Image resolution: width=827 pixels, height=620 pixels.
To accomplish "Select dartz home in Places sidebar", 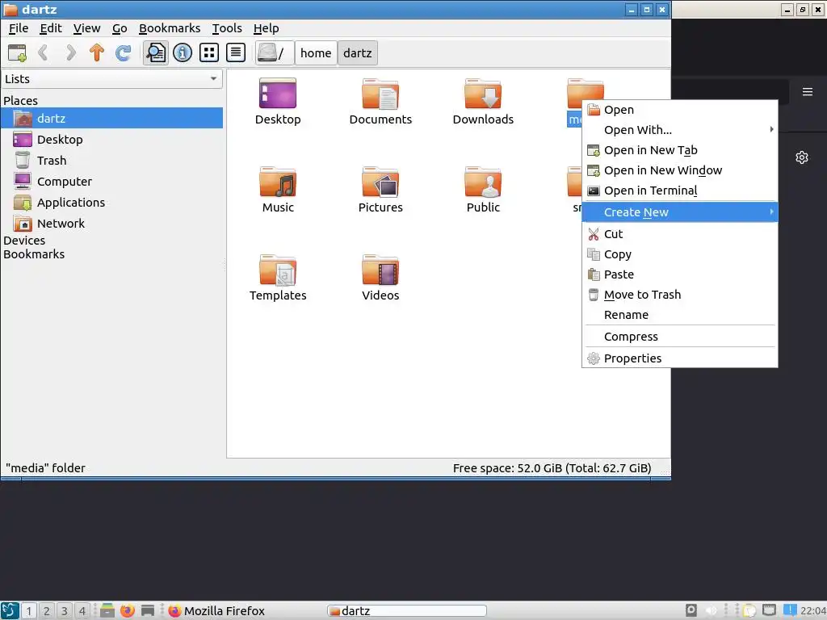I will (x=111, y=118).
